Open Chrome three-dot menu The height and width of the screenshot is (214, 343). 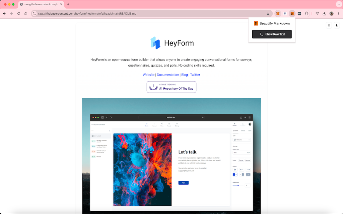click(339, 13)
